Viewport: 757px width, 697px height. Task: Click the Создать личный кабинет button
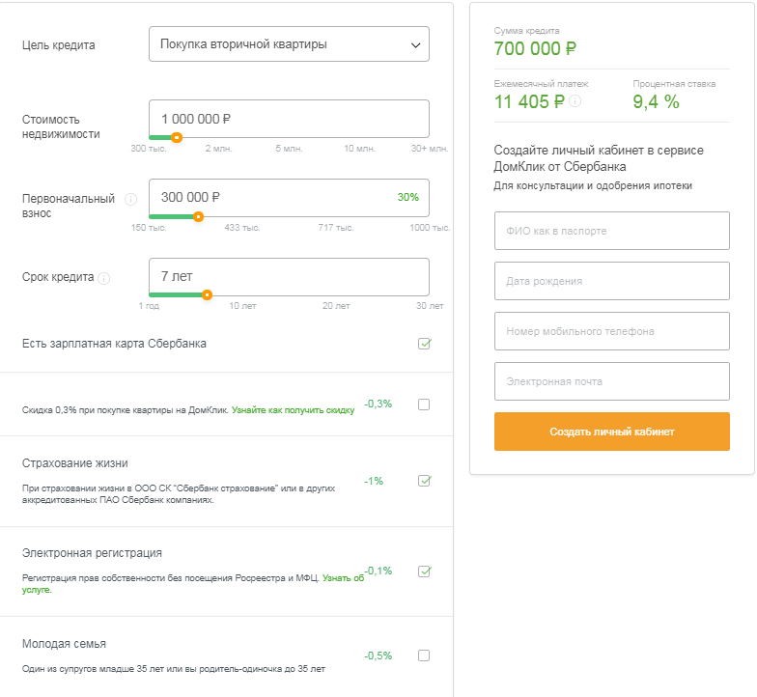pyautogui.click(x=611, y=432)
